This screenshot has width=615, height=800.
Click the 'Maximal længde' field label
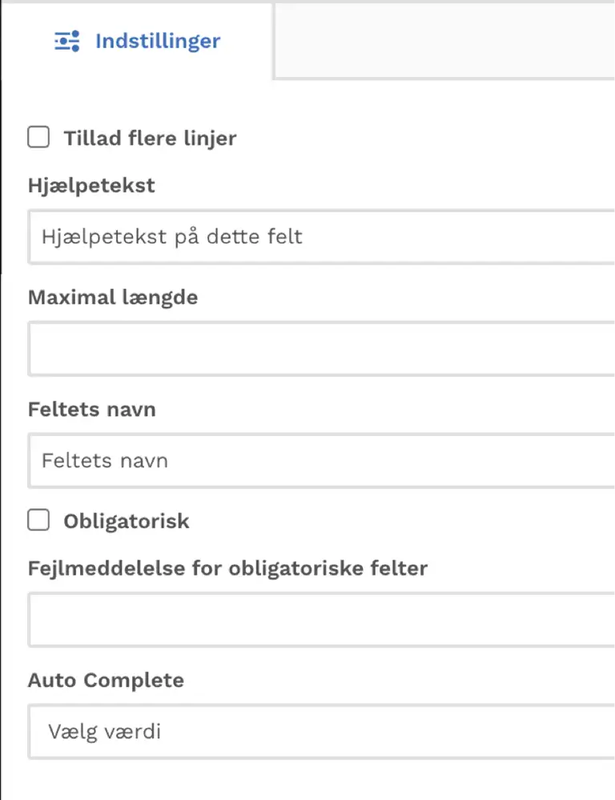tap(113, 297)
